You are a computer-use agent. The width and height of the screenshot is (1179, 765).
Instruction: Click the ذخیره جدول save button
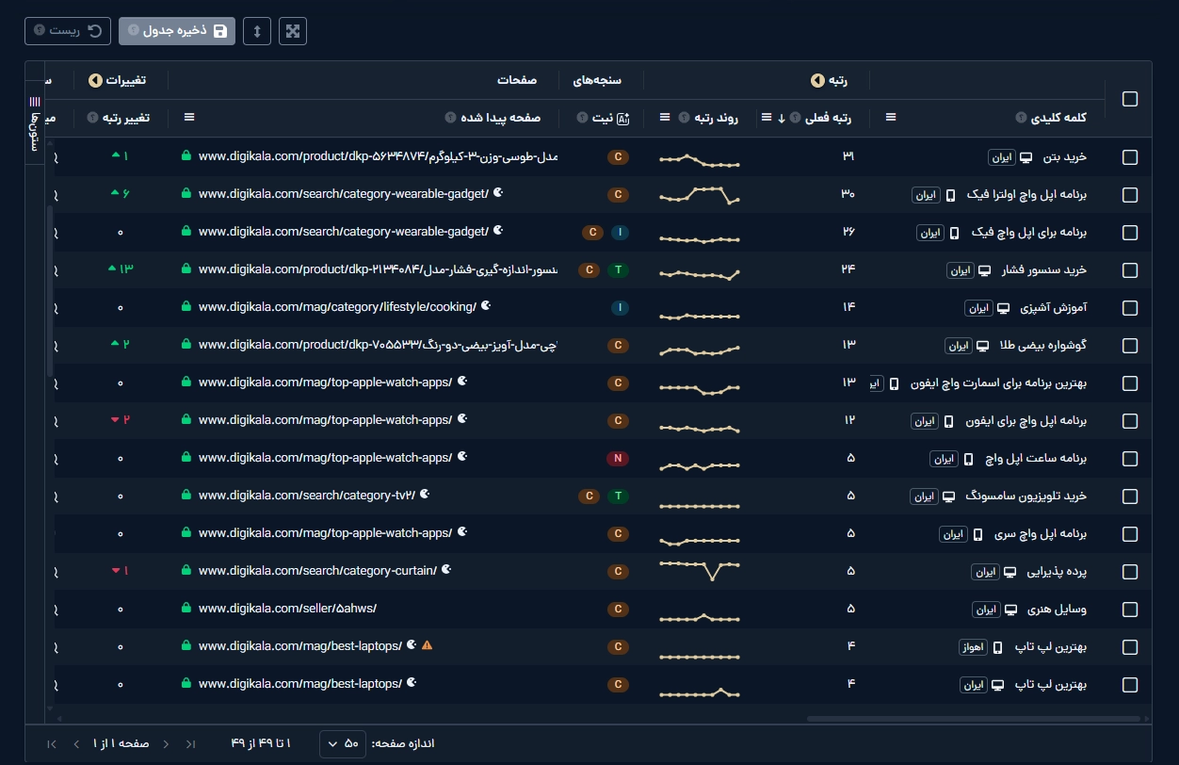(x=177, y=31)
